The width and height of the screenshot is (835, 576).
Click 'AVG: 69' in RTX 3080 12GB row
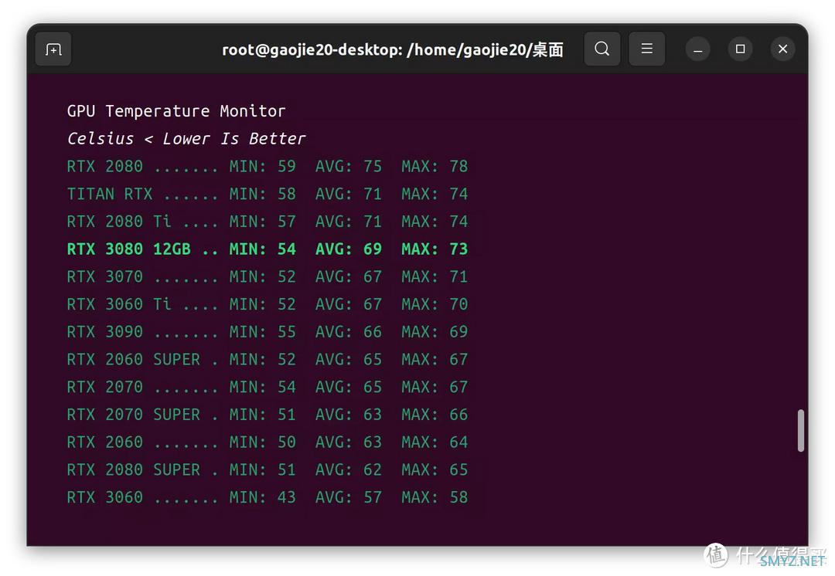click(x=348, y=249)
